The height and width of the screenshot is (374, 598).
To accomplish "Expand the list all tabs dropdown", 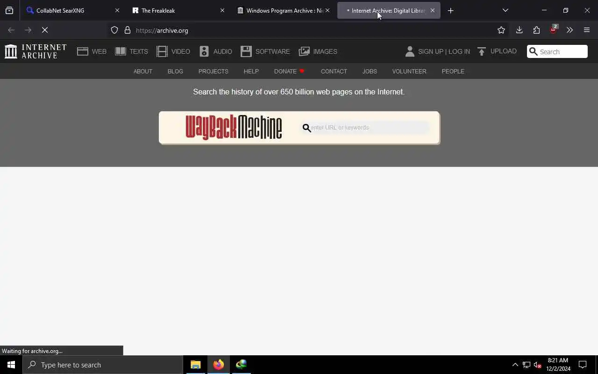I will [505, 10].
